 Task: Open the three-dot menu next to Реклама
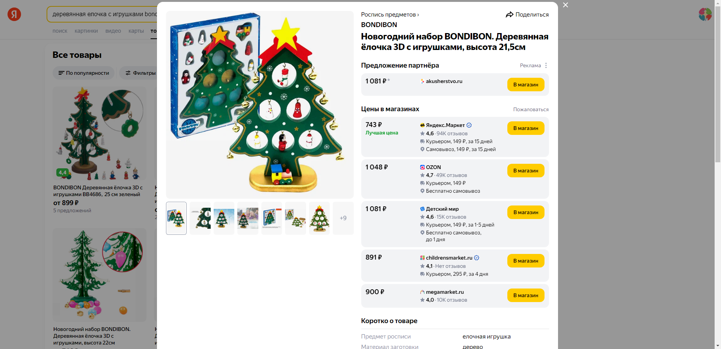pos(546,65)
